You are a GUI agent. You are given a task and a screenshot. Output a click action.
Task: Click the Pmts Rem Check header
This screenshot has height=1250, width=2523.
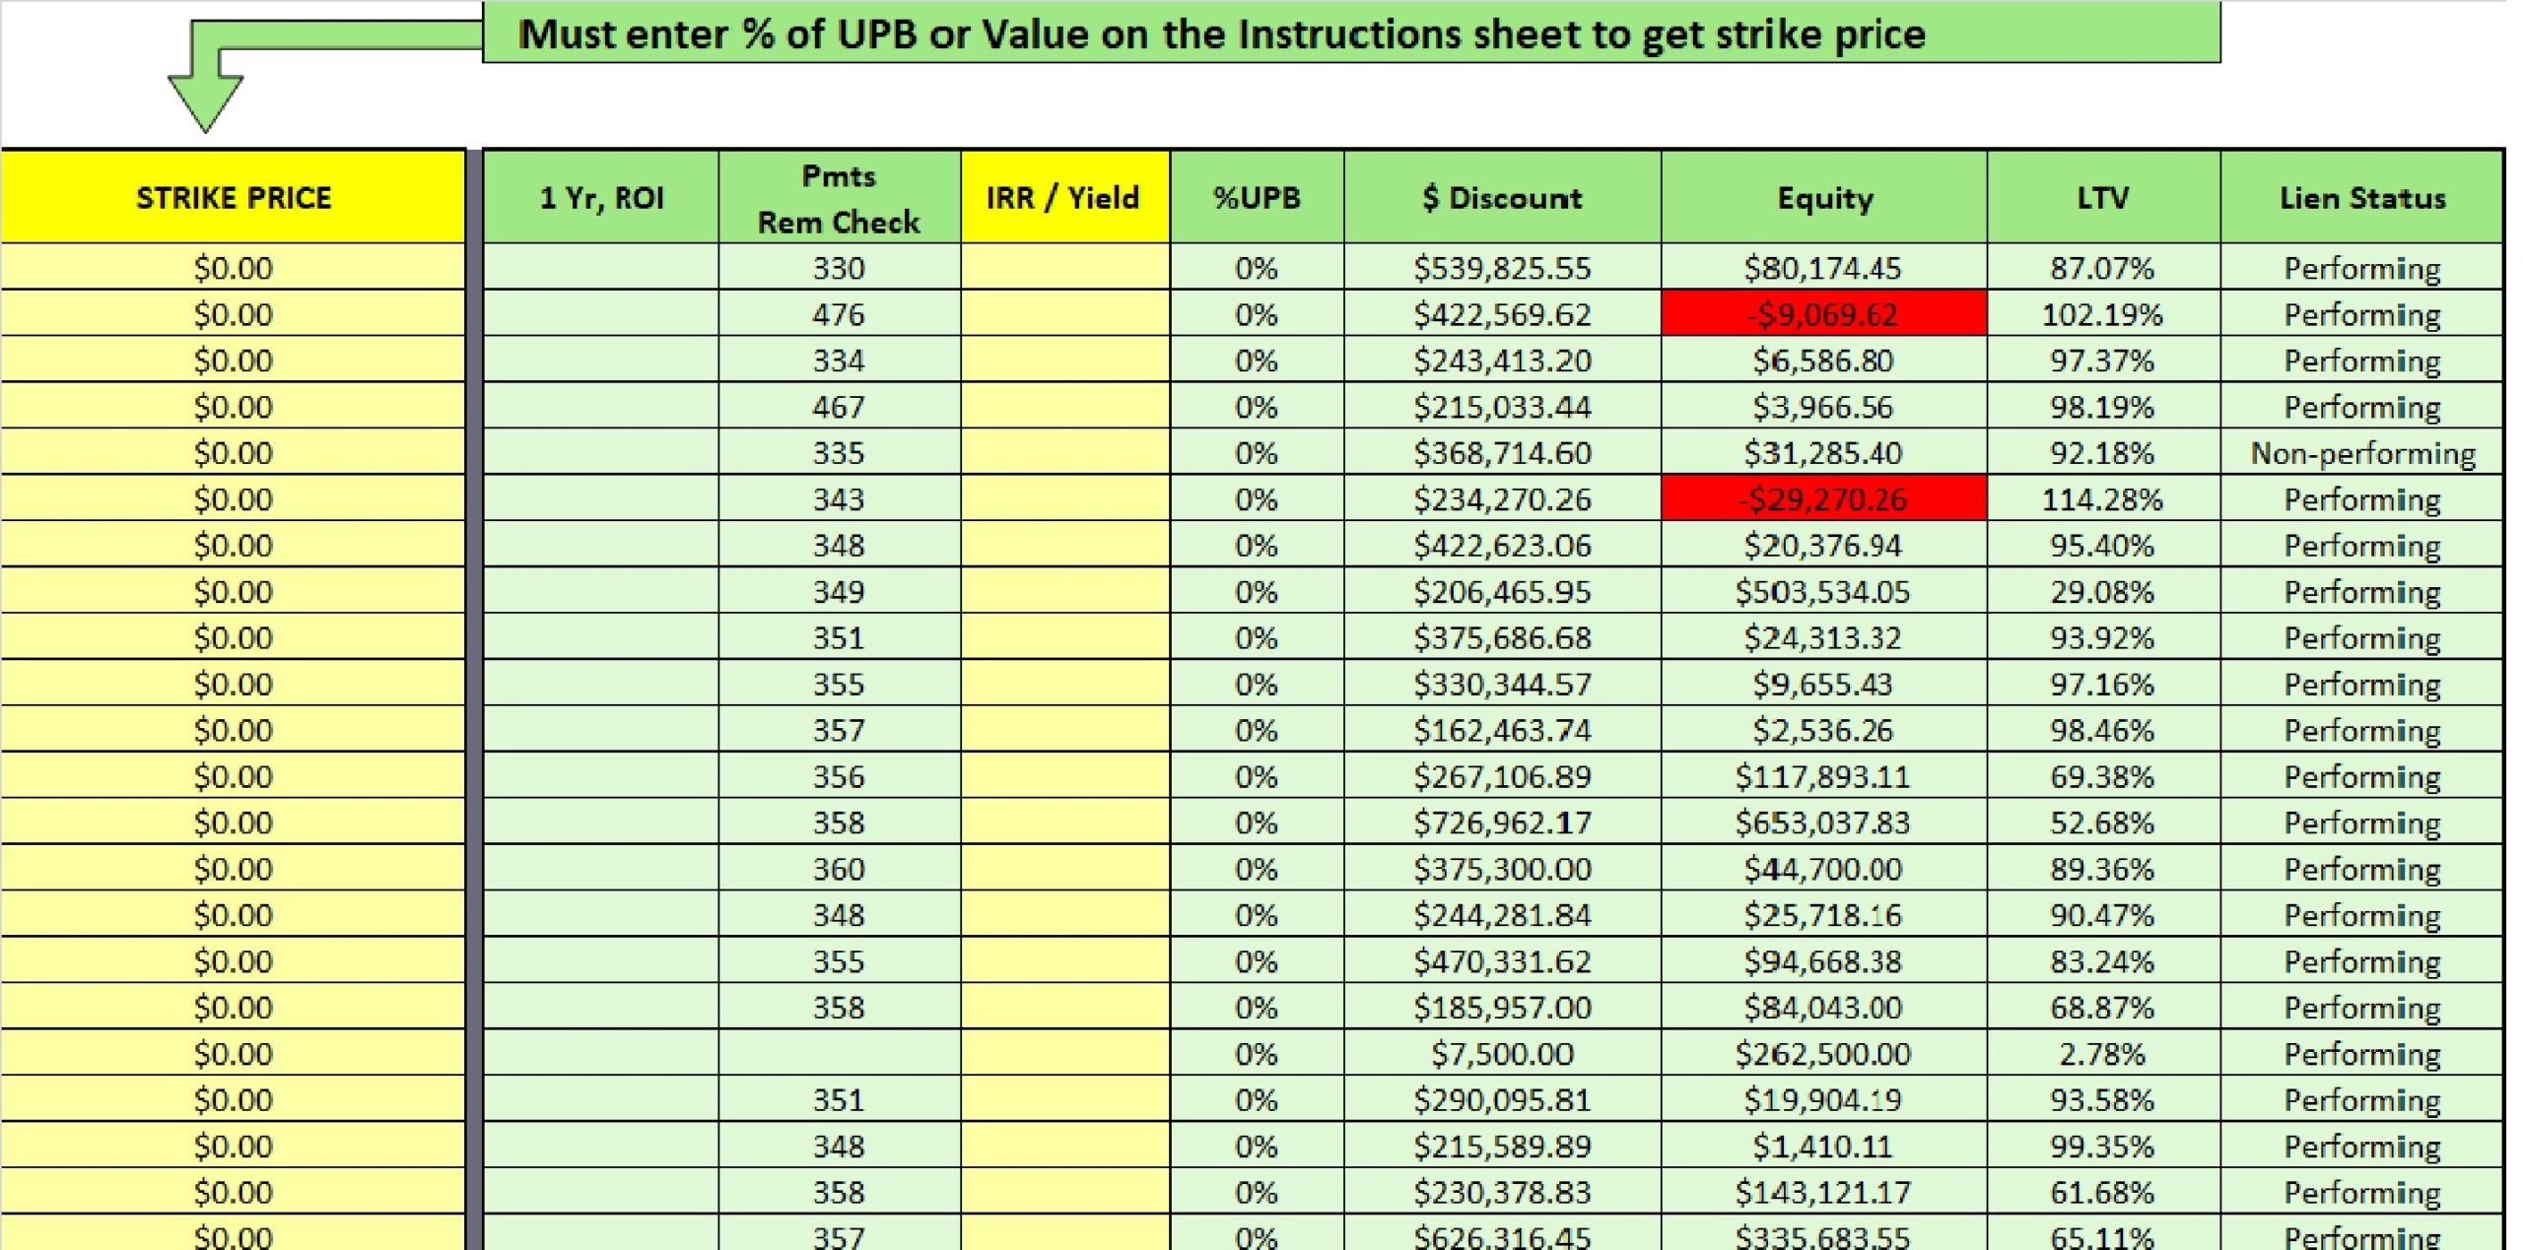click(839, 198)
